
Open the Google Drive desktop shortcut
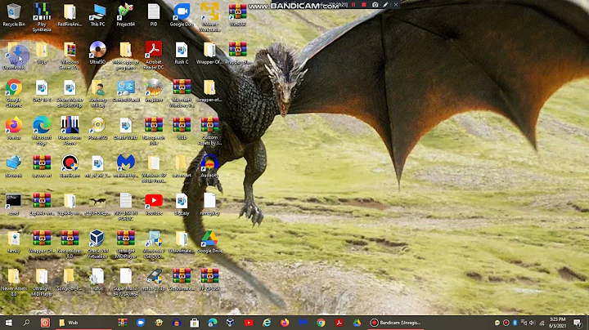coord(209,242)
